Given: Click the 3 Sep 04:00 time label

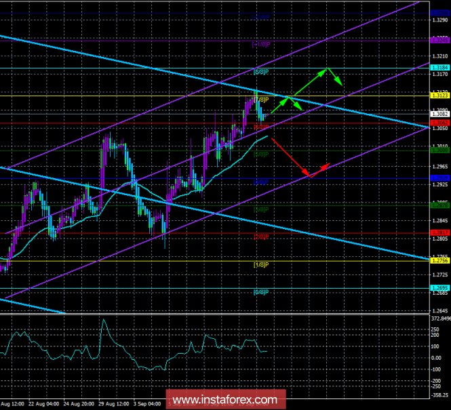Looking at the screenshot, I should click(x=147, y=404).
